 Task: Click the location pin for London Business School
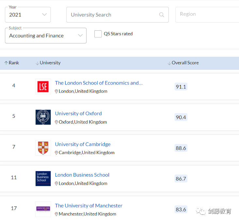pyautogui.click(x=56, y=183)
